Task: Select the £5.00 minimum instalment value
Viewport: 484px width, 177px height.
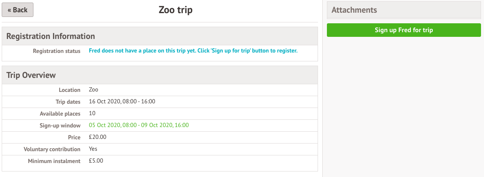Action: point(96,161)
